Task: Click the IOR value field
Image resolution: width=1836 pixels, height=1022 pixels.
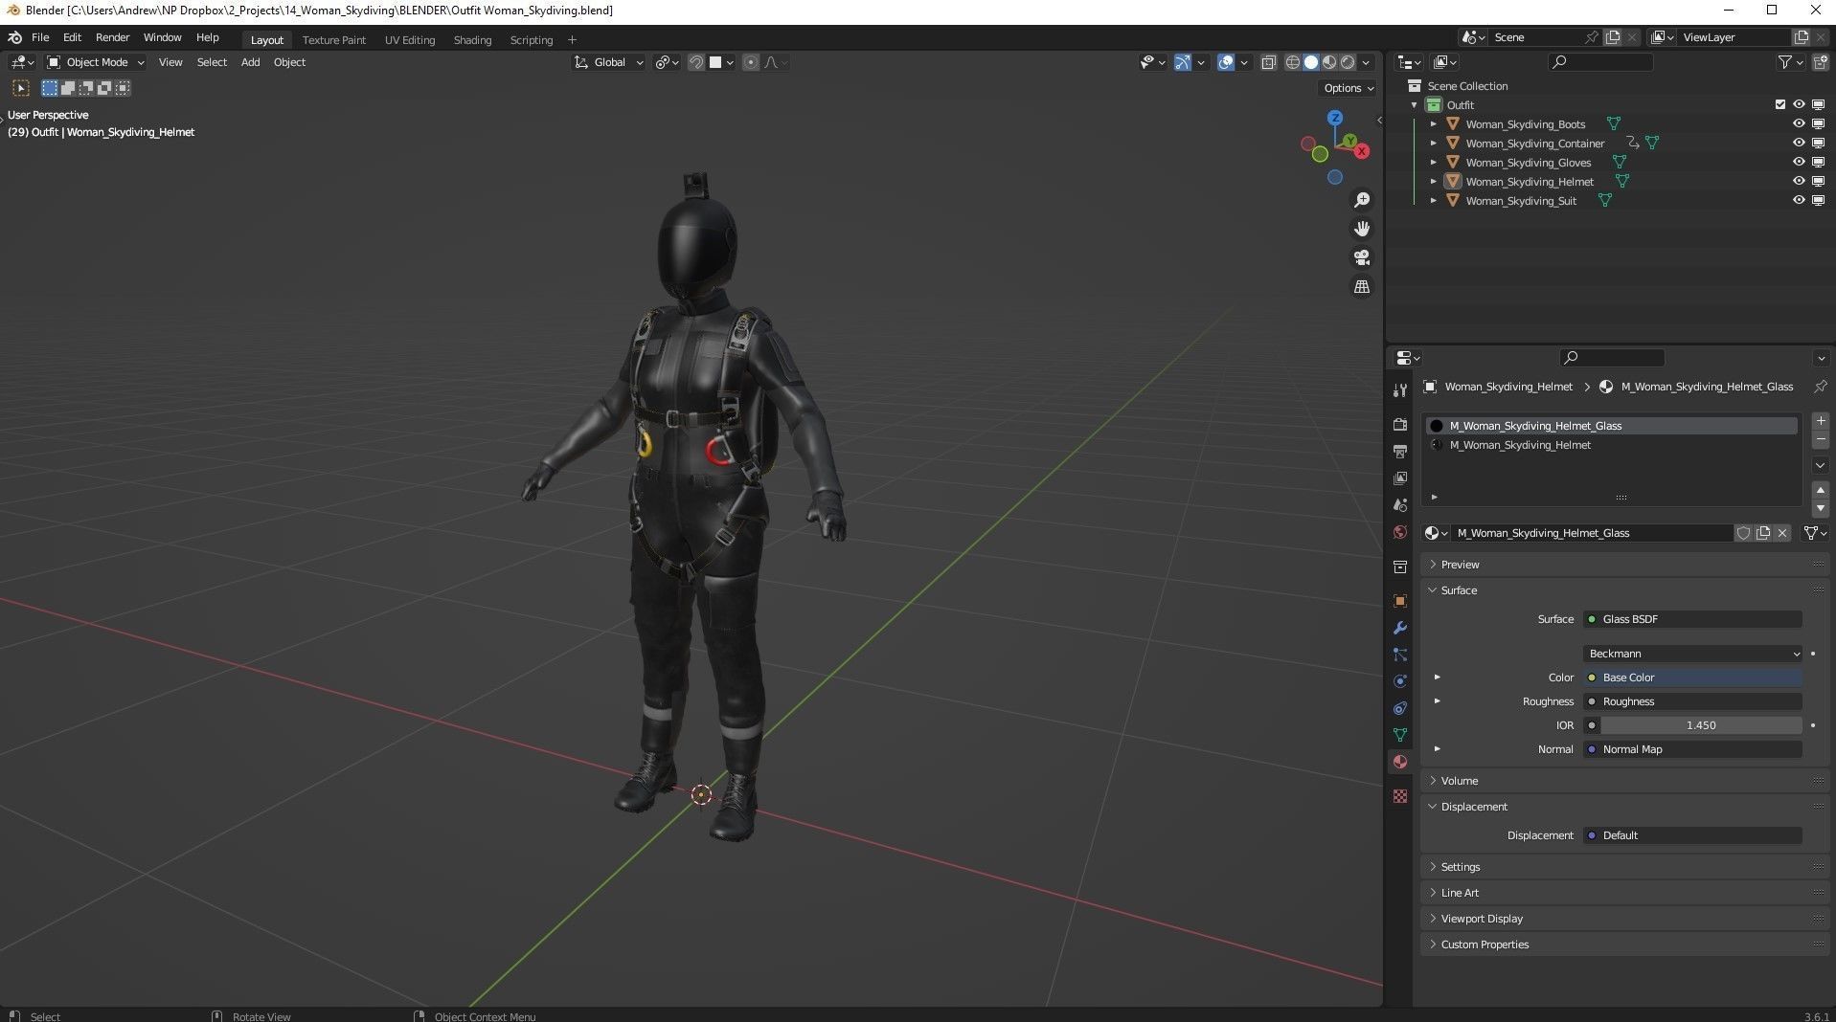Action: 1700,724
